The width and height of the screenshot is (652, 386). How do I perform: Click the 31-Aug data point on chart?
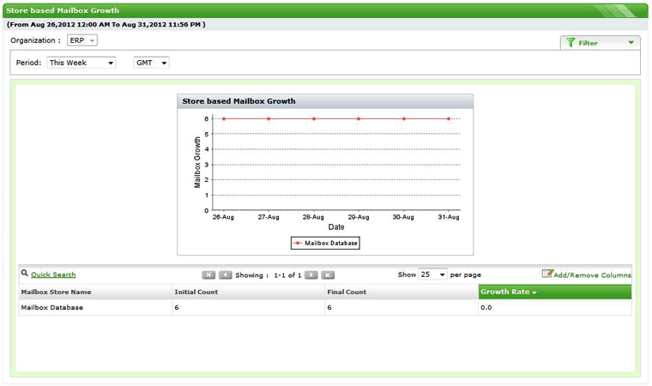coord(449,119)
